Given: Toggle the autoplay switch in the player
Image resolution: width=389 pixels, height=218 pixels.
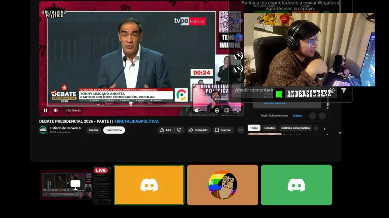Looking at the screenshot, I should pyautogui.click(x=198, y=111).
